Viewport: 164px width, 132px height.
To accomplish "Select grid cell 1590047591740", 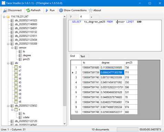I will pyautogui.click(x=91, y=78).
